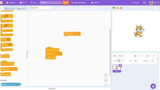Click the workspace vertical scrollbar
The width and height of the screenshot is (160, 90).
tap(110, 52)
